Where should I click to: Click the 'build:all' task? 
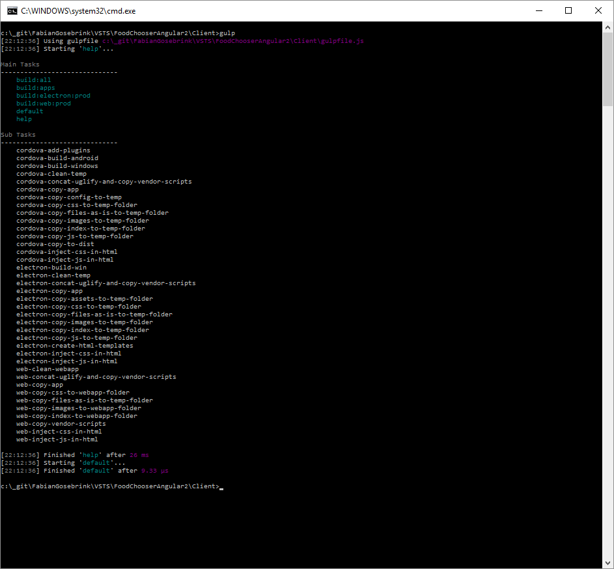(34, 80)
